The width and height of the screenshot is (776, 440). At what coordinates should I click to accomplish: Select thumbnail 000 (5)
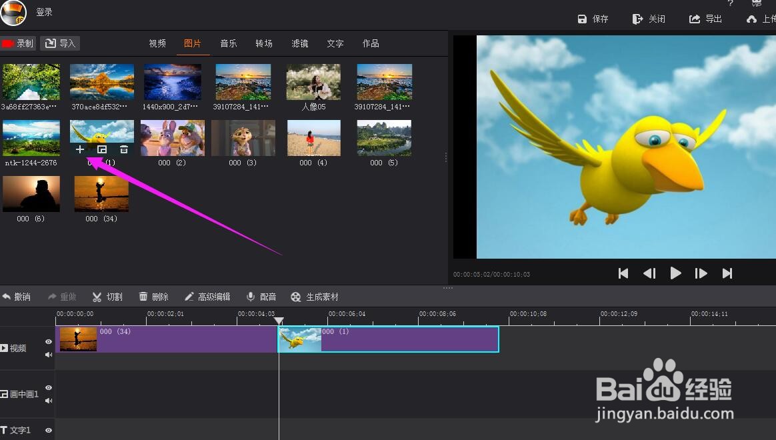(384, 138)
